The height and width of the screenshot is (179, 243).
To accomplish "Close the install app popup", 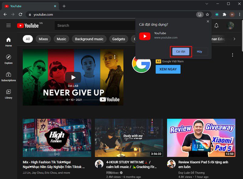I will click(x=208, y=21).
